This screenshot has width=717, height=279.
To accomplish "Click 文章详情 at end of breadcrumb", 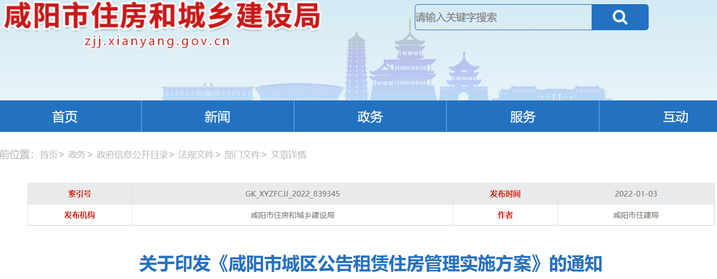I will [288, 155].
